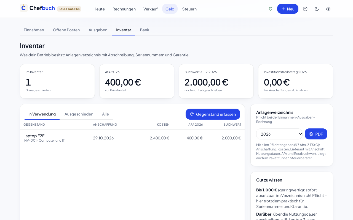This screenshot has height=220, width=353.
Task: Open the Verkauf menu item
Action: (151, 9)
